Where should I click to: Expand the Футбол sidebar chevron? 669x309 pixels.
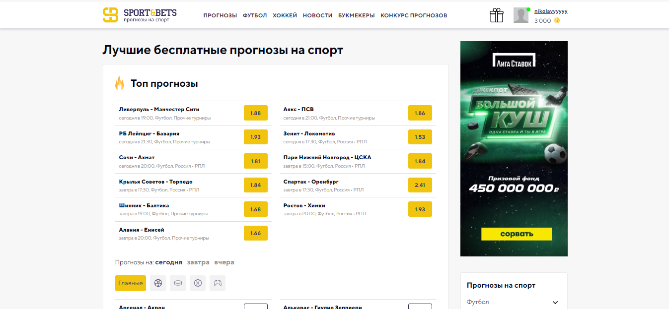[555, 303]
